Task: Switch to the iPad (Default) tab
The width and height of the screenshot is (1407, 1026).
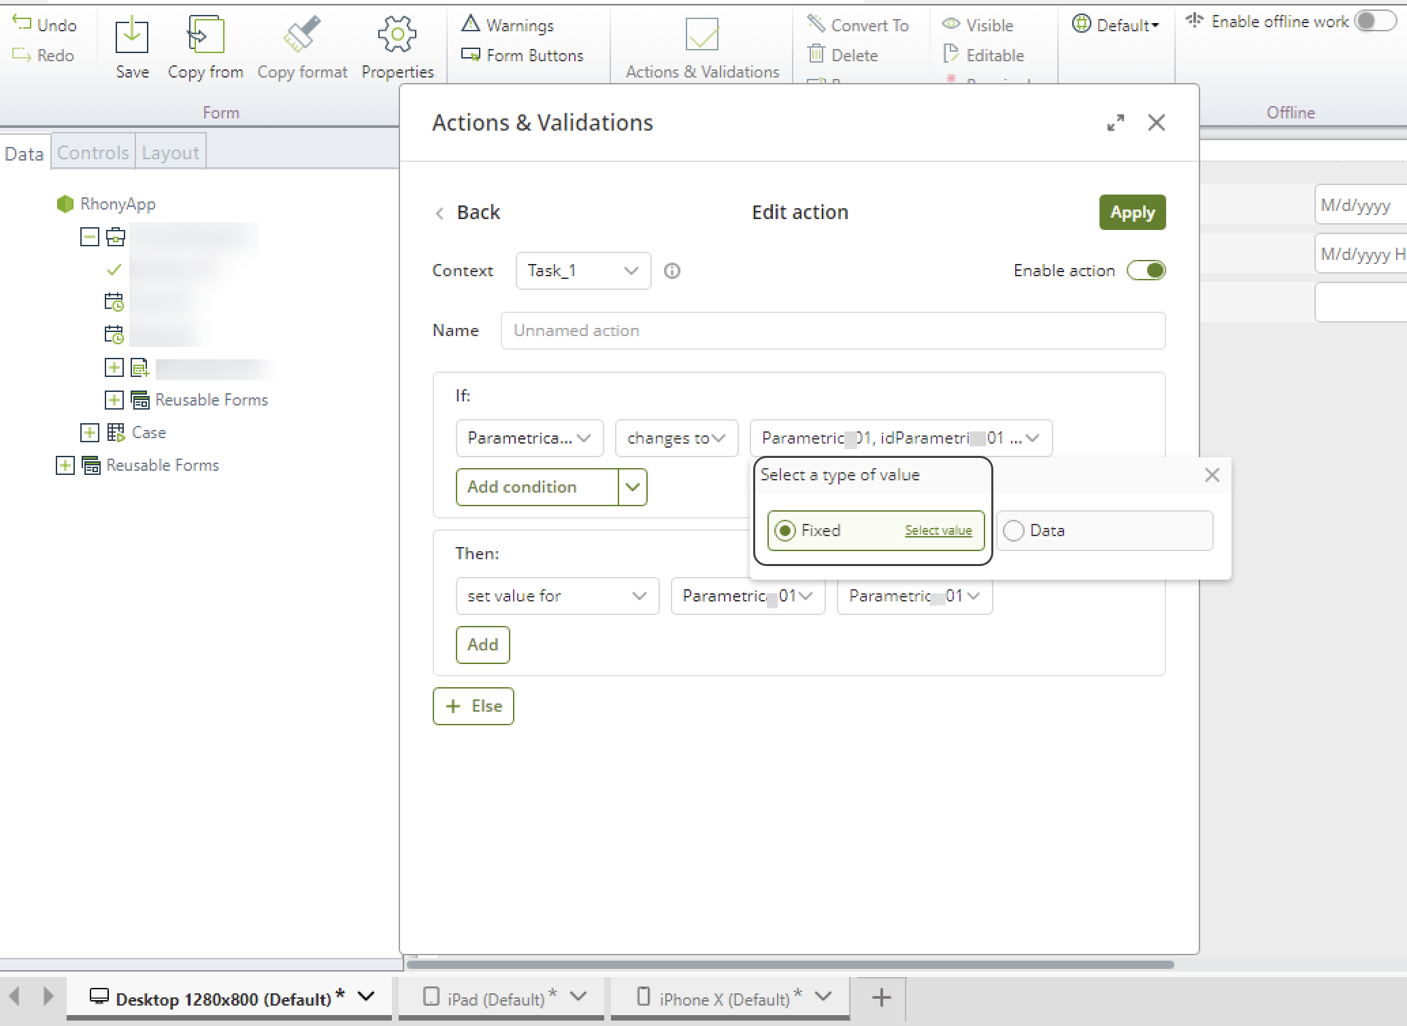Action: point(496,998)
